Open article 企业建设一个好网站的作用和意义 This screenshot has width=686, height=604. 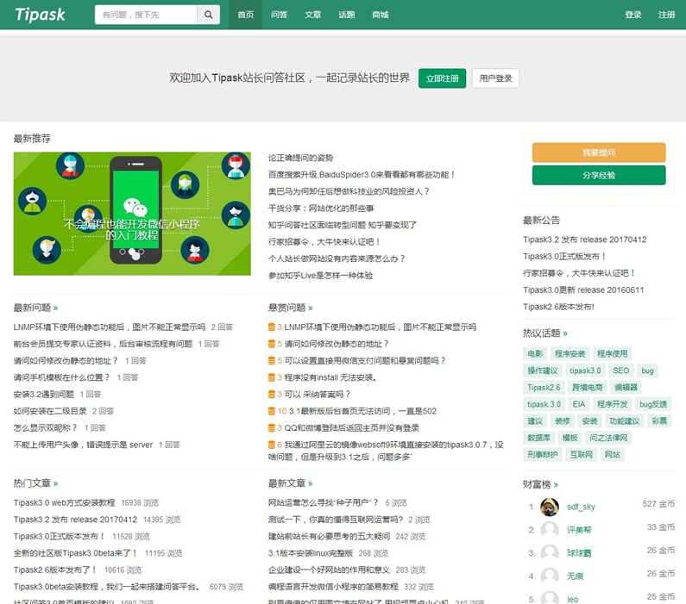coord(329,570)
